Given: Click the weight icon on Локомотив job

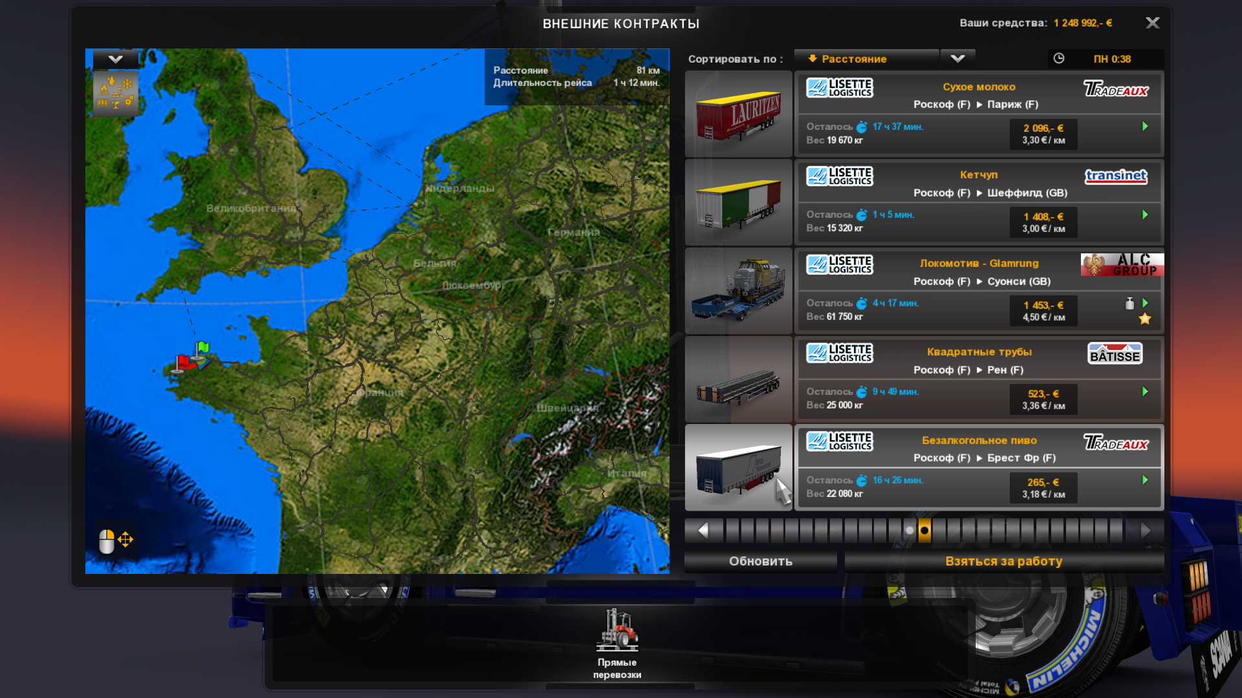Looking at the screenshot, I should (x=1129, y=304).
